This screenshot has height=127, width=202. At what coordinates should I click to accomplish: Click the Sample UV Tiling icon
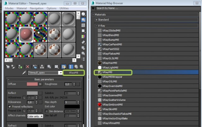click(x=83, y=31)
